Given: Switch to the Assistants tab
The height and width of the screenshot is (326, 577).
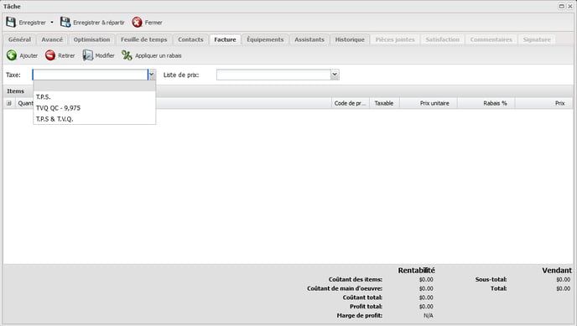Looking at the screenshot, I should [x=309, y=39].
